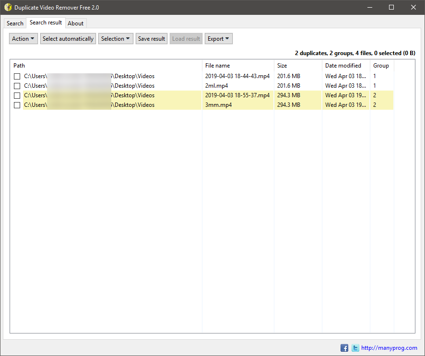Sort by the Path column header
Viewport: 425px width, 356px height.
coord(106,66)
